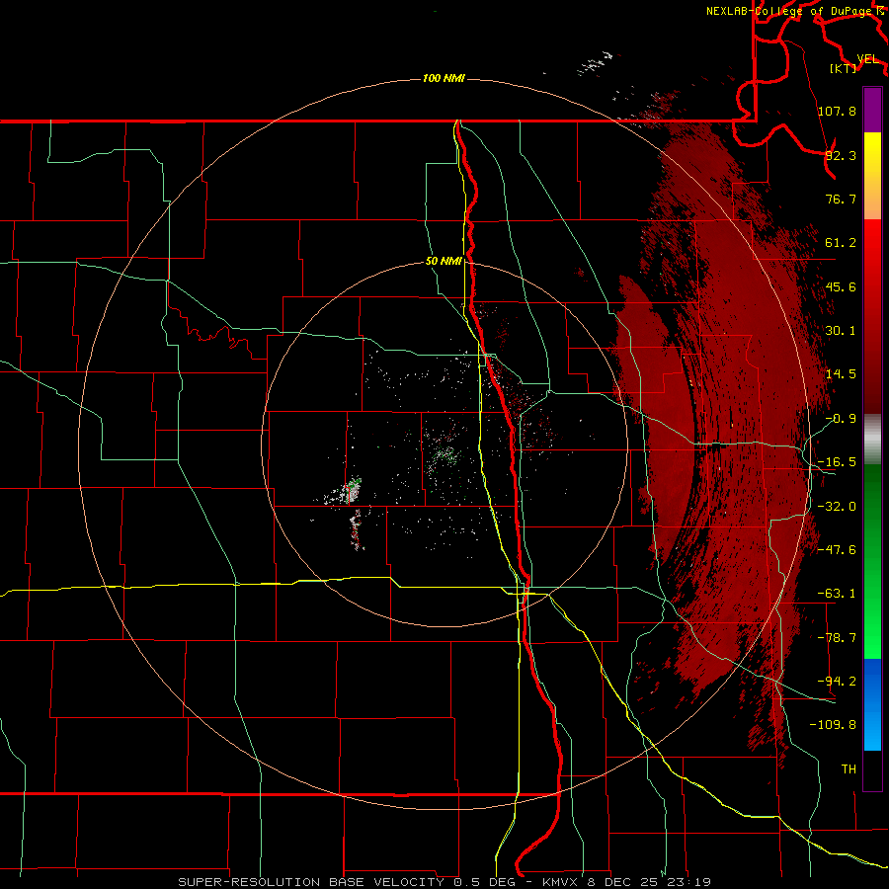Screen dimensions: 889x889
Task: Pick the blue segment of the color bar
Action: pyautogui.click(x=872, y=704)
